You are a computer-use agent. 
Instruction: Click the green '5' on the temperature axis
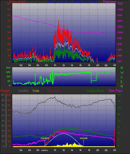(119, 140)
